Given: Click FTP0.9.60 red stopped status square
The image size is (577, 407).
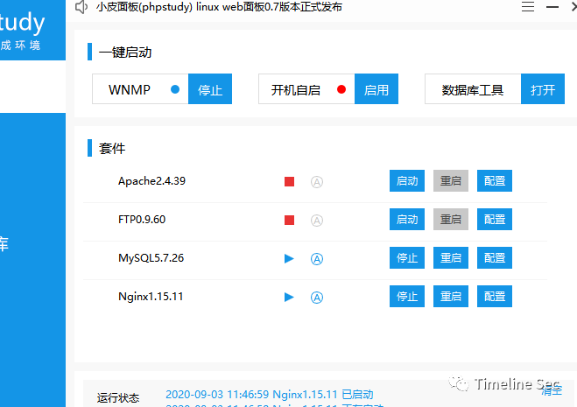Looking at the screenshot, I should click(289, 220).
